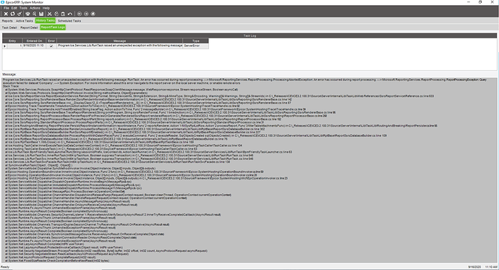
Task: Click the Delete X toolbar icon
Action: (6, 14)
